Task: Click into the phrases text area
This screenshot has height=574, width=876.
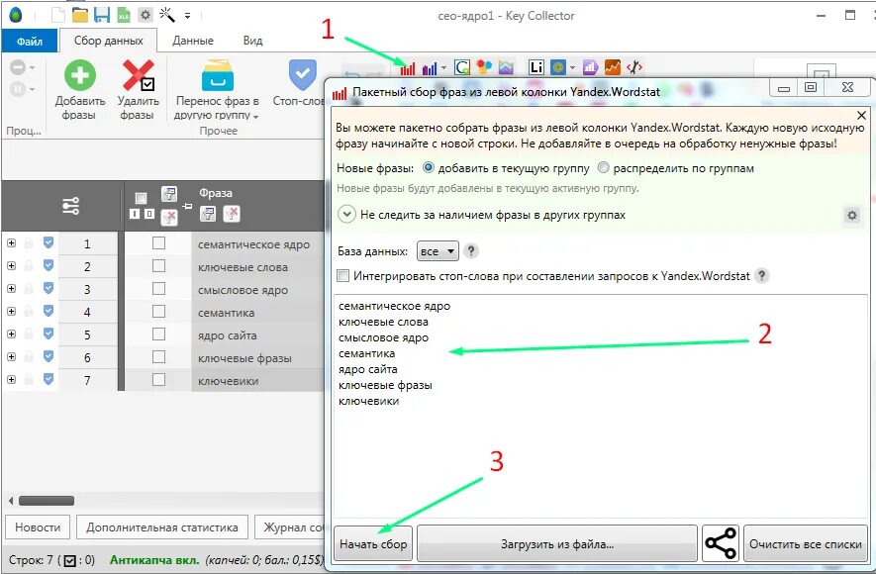Action: pyautogui.click(x=601, y=407)
